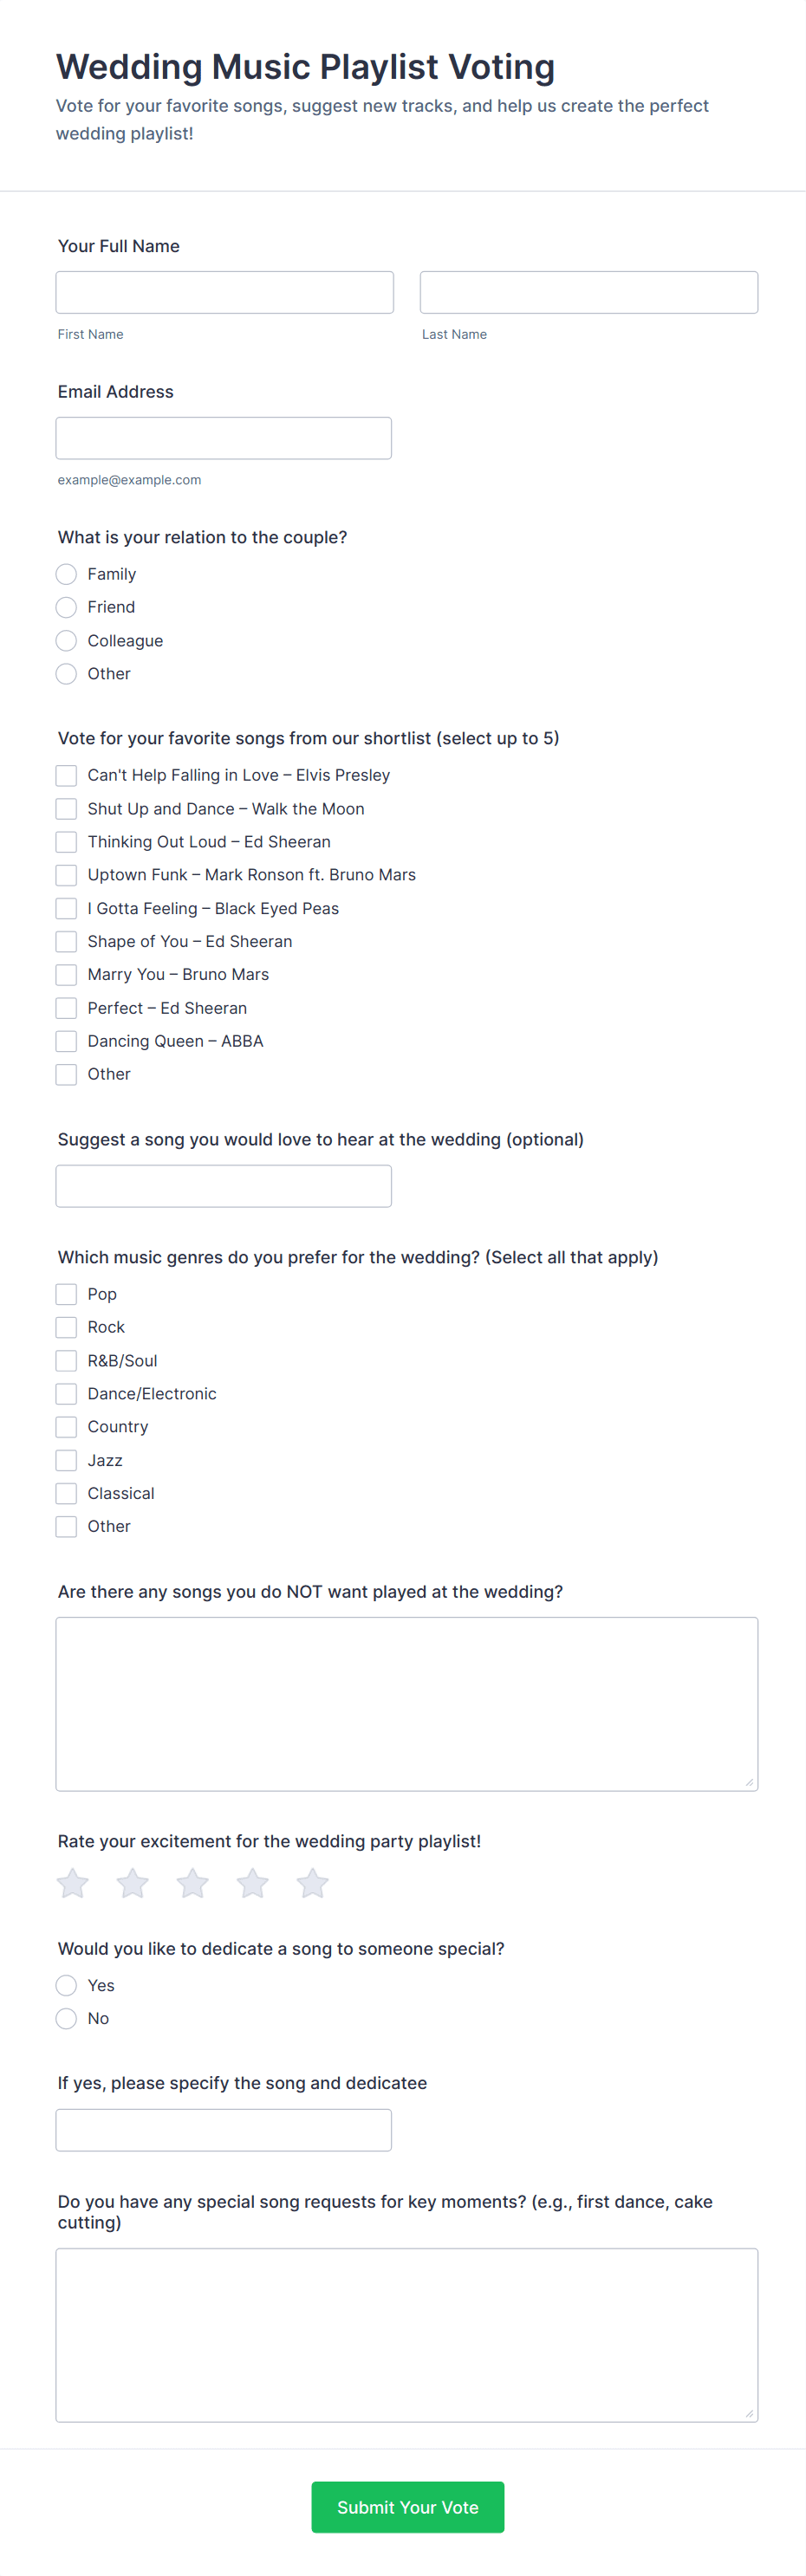
Task: Click the songs NOT wanted textarea
Action: 407,1703
